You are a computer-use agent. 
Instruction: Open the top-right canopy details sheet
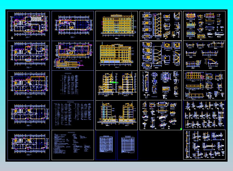[x=204, y=26]
